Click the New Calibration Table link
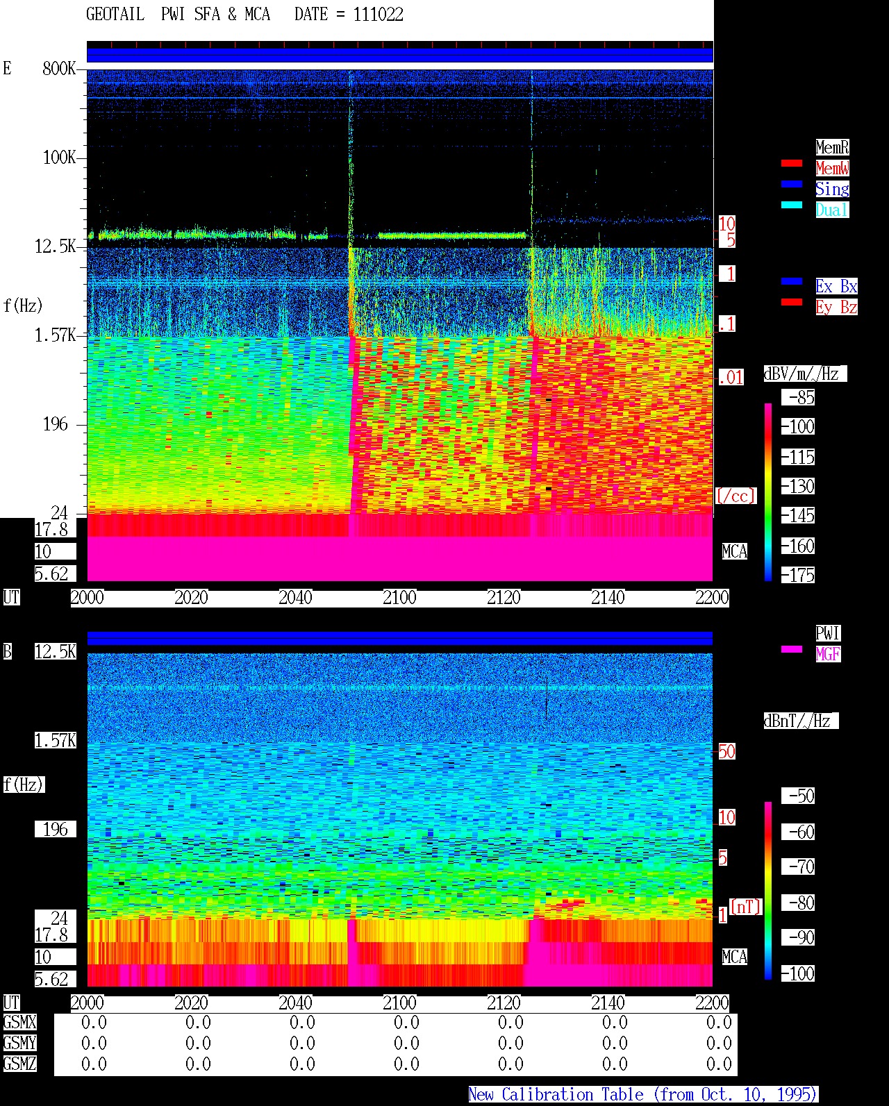Viewport: 889px width, 1106px height. (643, 1095)
